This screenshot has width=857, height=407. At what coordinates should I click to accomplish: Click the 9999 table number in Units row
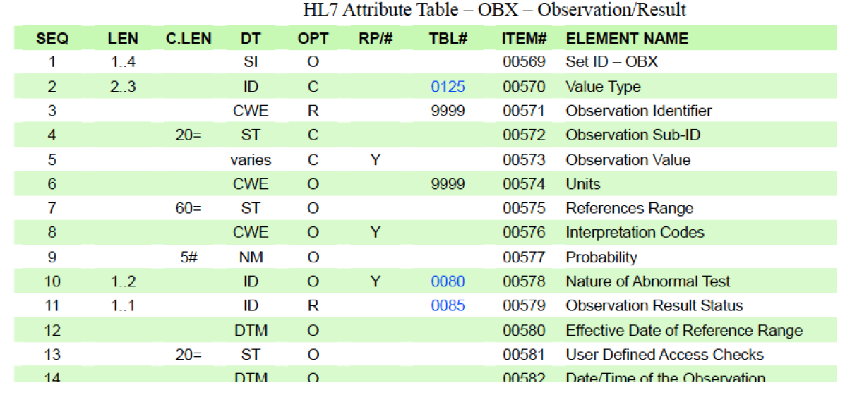point(448,184)
